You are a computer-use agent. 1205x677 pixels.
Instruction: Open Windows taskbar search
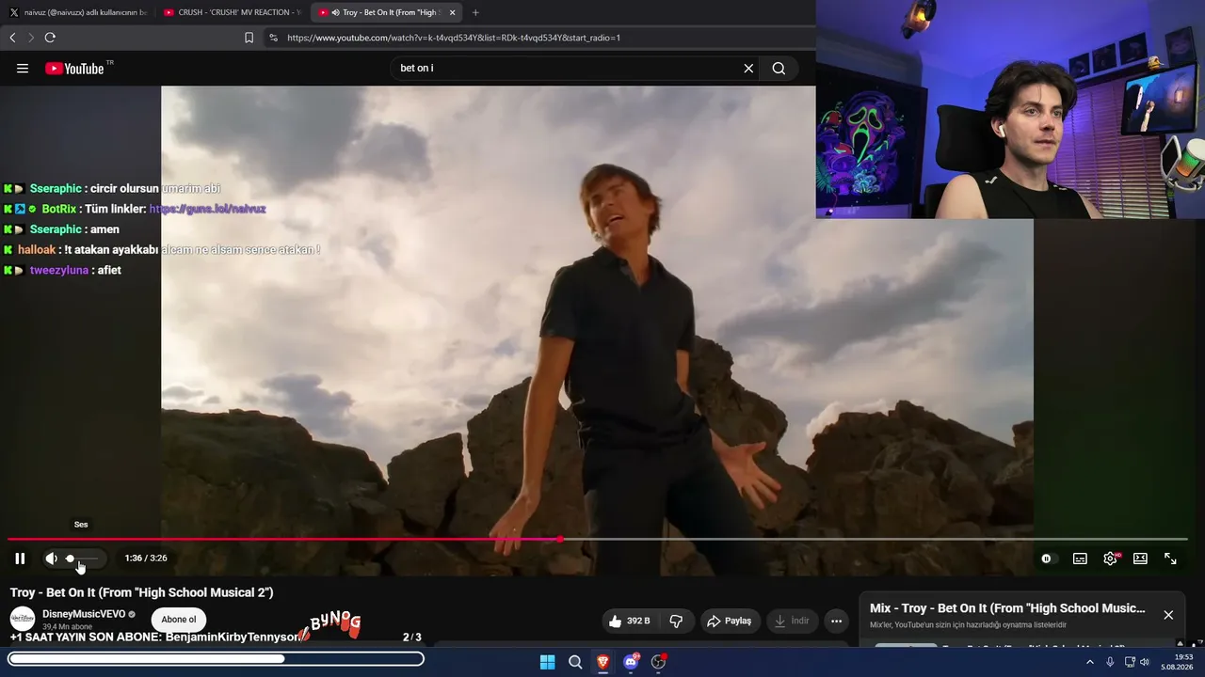(x=575, y=662)
